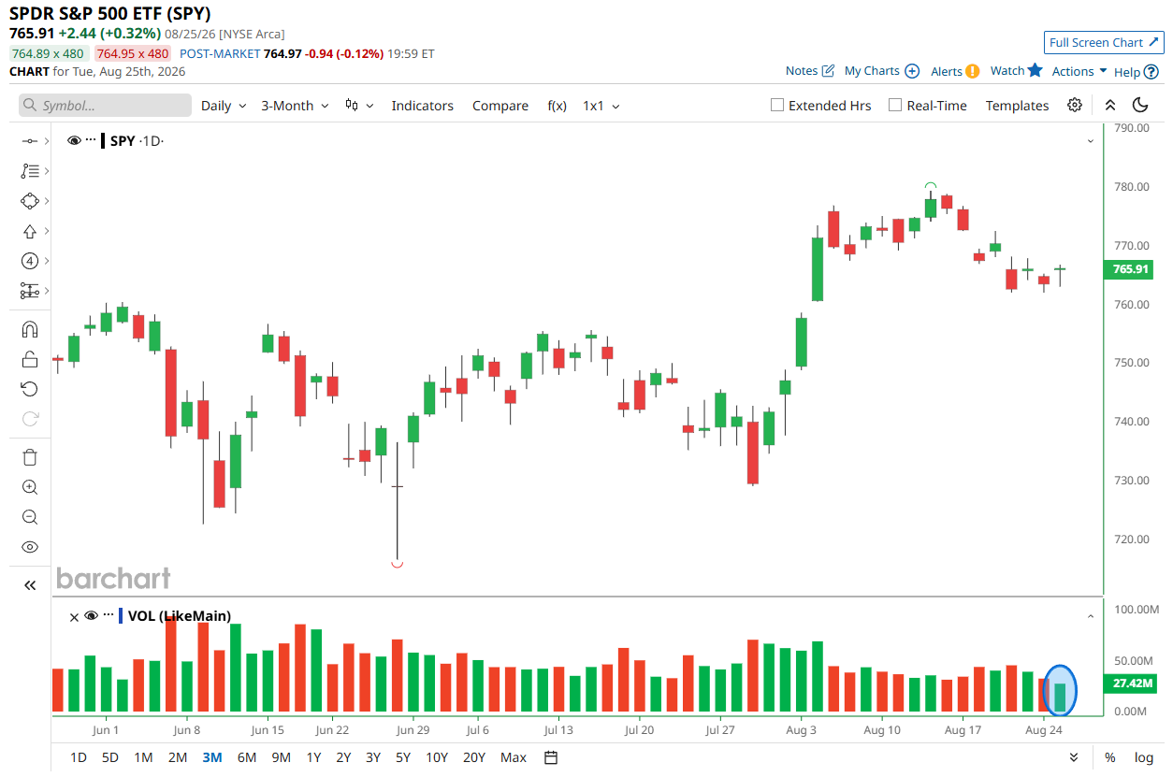Open the candlestick chart type dropdown

pyautogui.click(x=359, y=106)
